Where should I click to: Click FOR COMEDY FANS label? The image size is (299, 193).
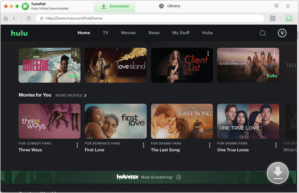click(x=35, y=143)
